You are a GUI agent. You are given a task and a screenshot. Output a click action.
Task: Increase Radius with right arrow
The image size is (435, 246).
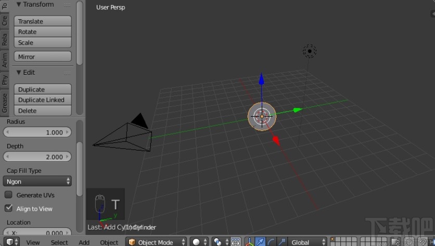(67, 132)
